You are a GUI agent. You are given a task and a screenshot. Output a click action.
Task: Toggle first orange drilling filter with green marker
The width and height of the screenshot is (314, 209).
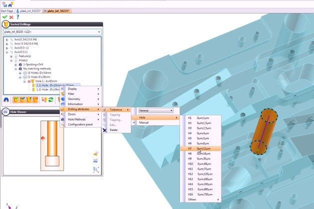click(16, 99)
